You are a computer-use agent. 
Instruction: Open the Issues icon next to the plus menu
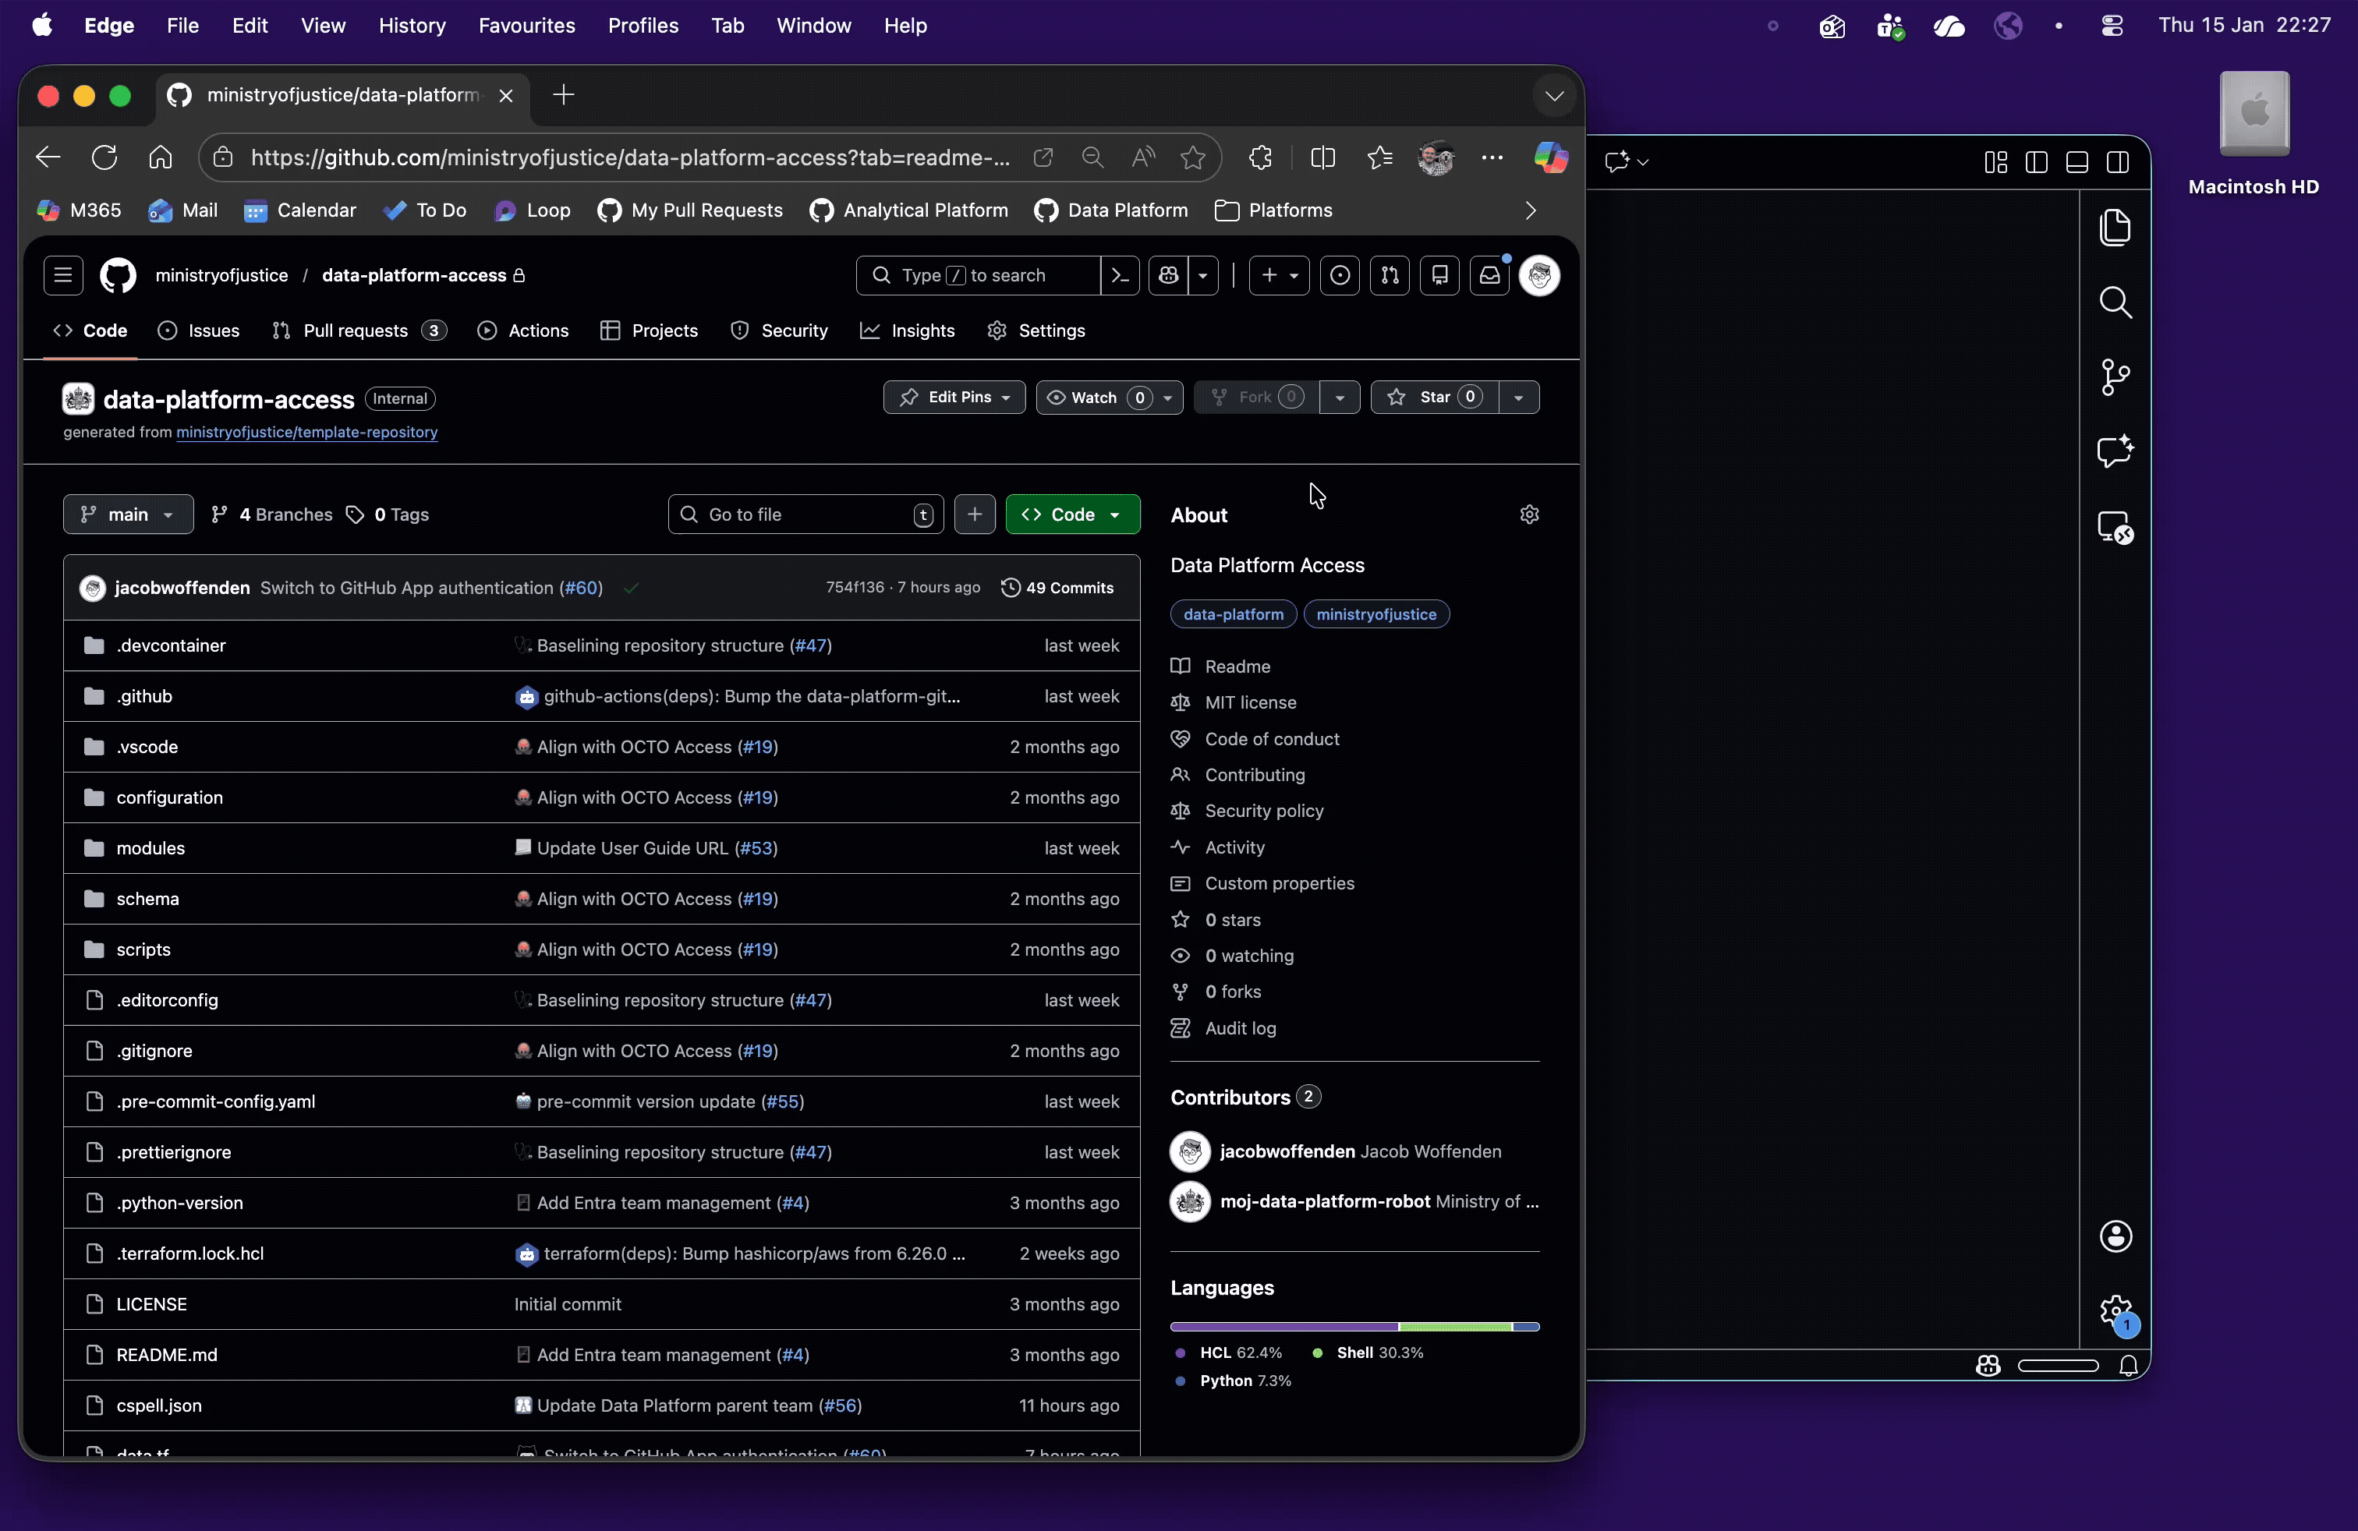coord(1340,275)
